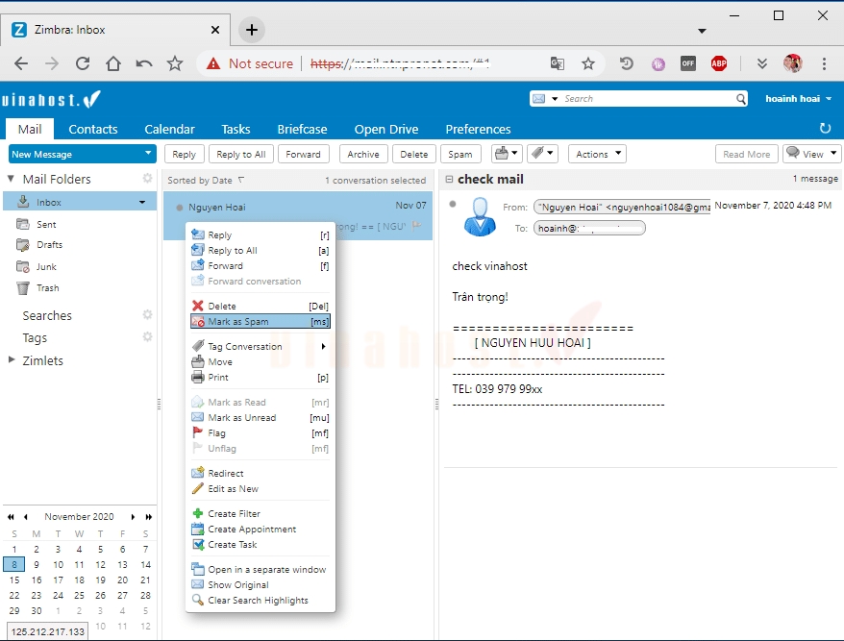The height and width of the screenshot is (641, 844).
Task: Click the search magnifier icon
Action: tap(740, 99)
